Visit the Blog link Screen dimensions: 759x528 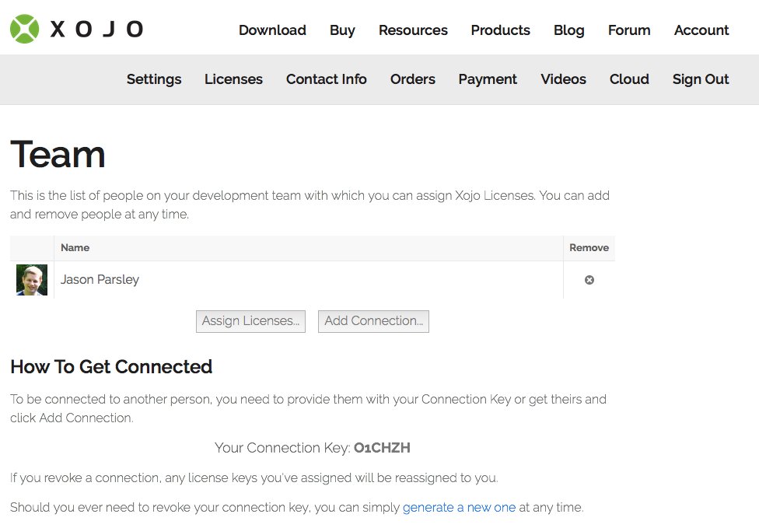tap(568, 30)
